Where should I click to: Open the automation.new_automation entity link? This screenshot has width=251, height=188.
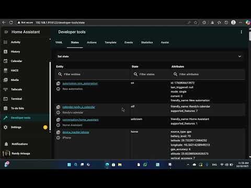pos(80,84)
